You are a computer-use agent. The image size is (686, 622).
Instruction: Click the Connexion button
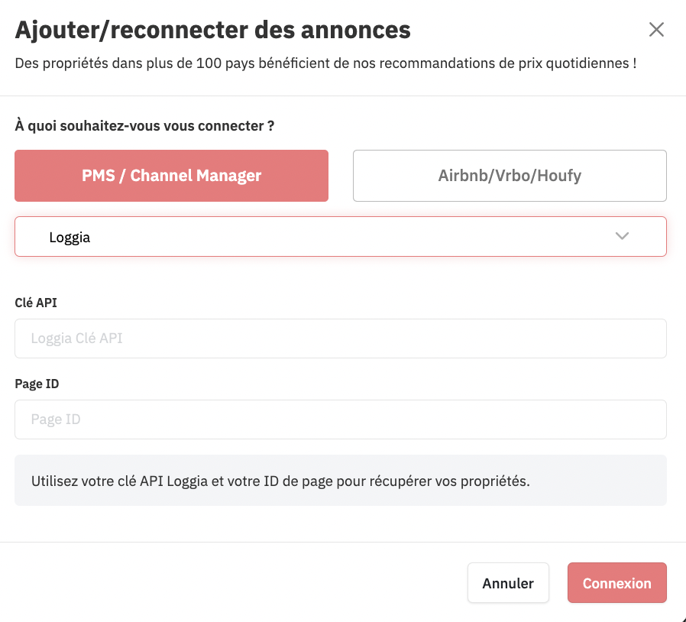(x=616, y=583)
